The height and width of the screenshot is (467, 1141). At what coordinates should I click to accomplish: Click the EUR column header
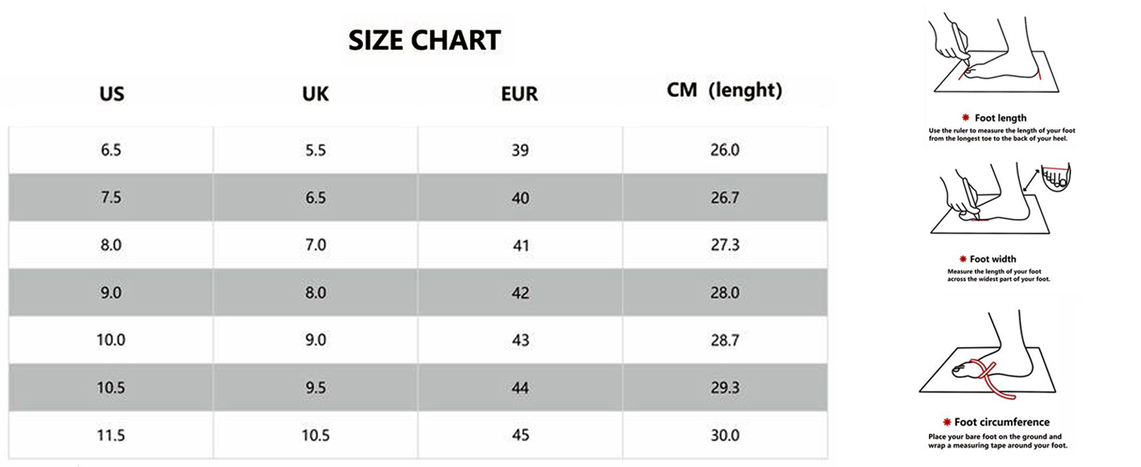(x=520, y=94)
